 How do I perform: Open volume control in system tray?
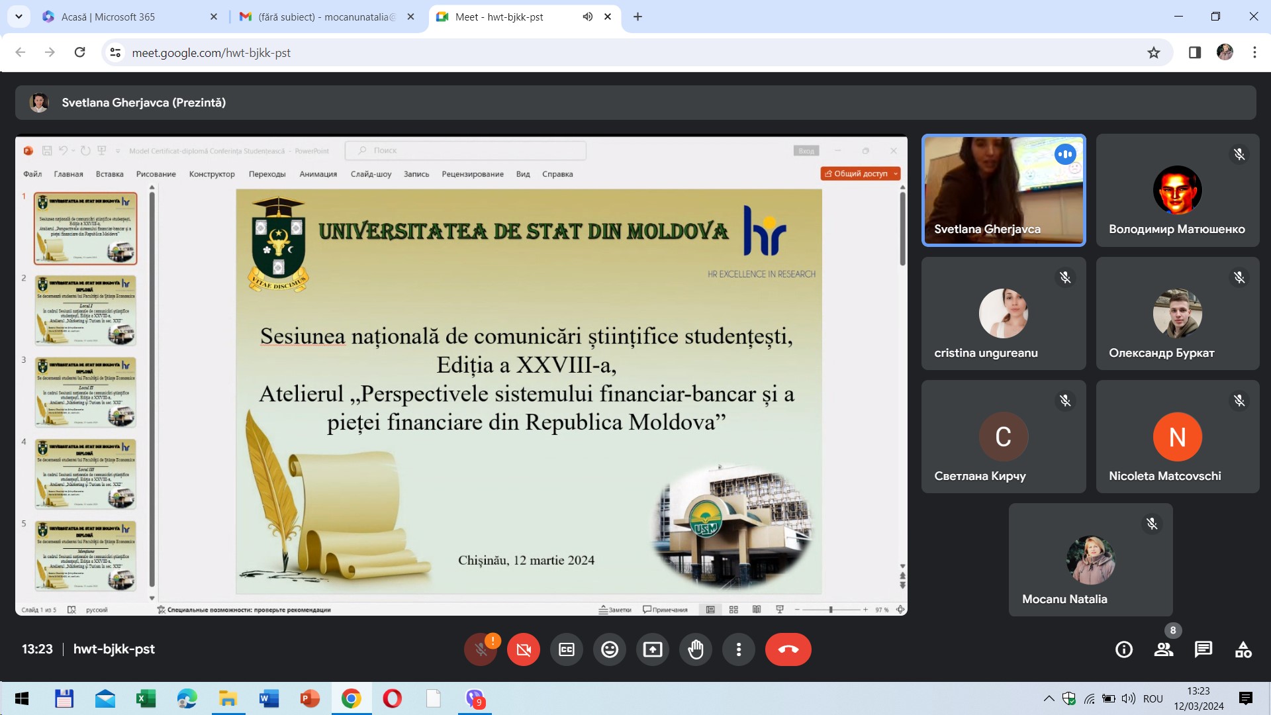pyautogui.click(x=1129, y=698)
